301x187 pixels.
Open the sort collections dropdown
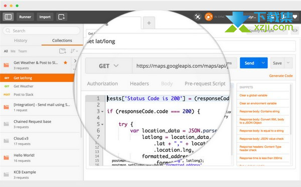(x=74, y=51)
